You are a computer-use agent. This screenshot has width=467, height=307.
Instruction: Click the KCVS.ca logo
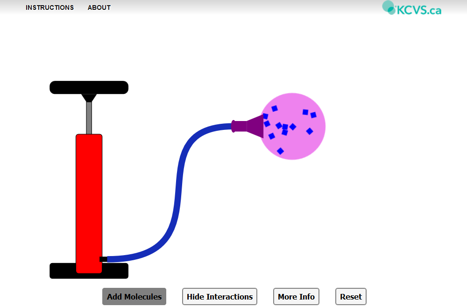[412, 8]
